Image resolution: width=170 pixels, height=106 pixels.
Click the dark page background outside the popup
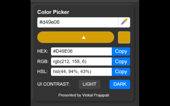tap(154, 53)
